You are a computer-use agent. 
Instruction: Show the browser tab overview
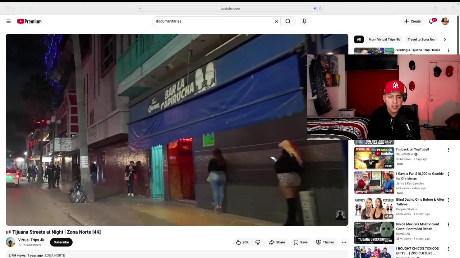pyautogui.click(x=454, y=8)
